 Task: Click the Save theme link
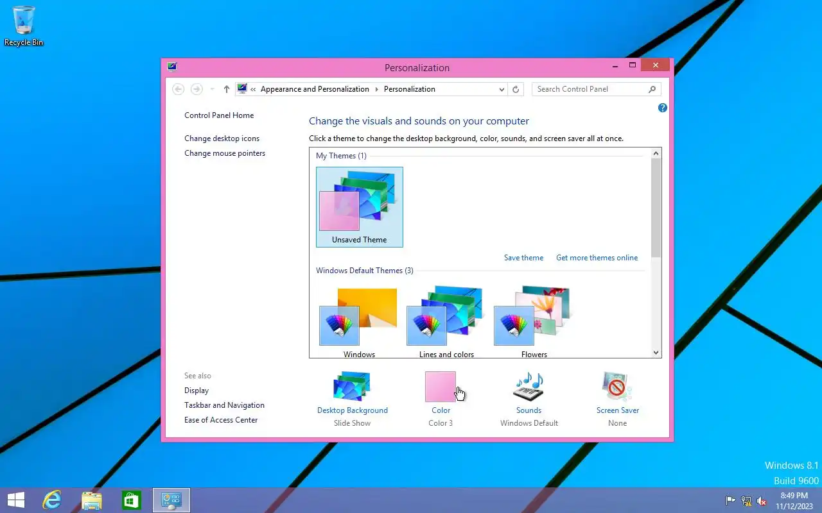click(523, 258)
